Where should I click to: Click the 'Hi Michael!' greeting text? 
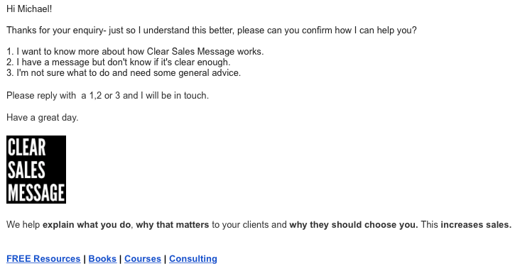29,9
